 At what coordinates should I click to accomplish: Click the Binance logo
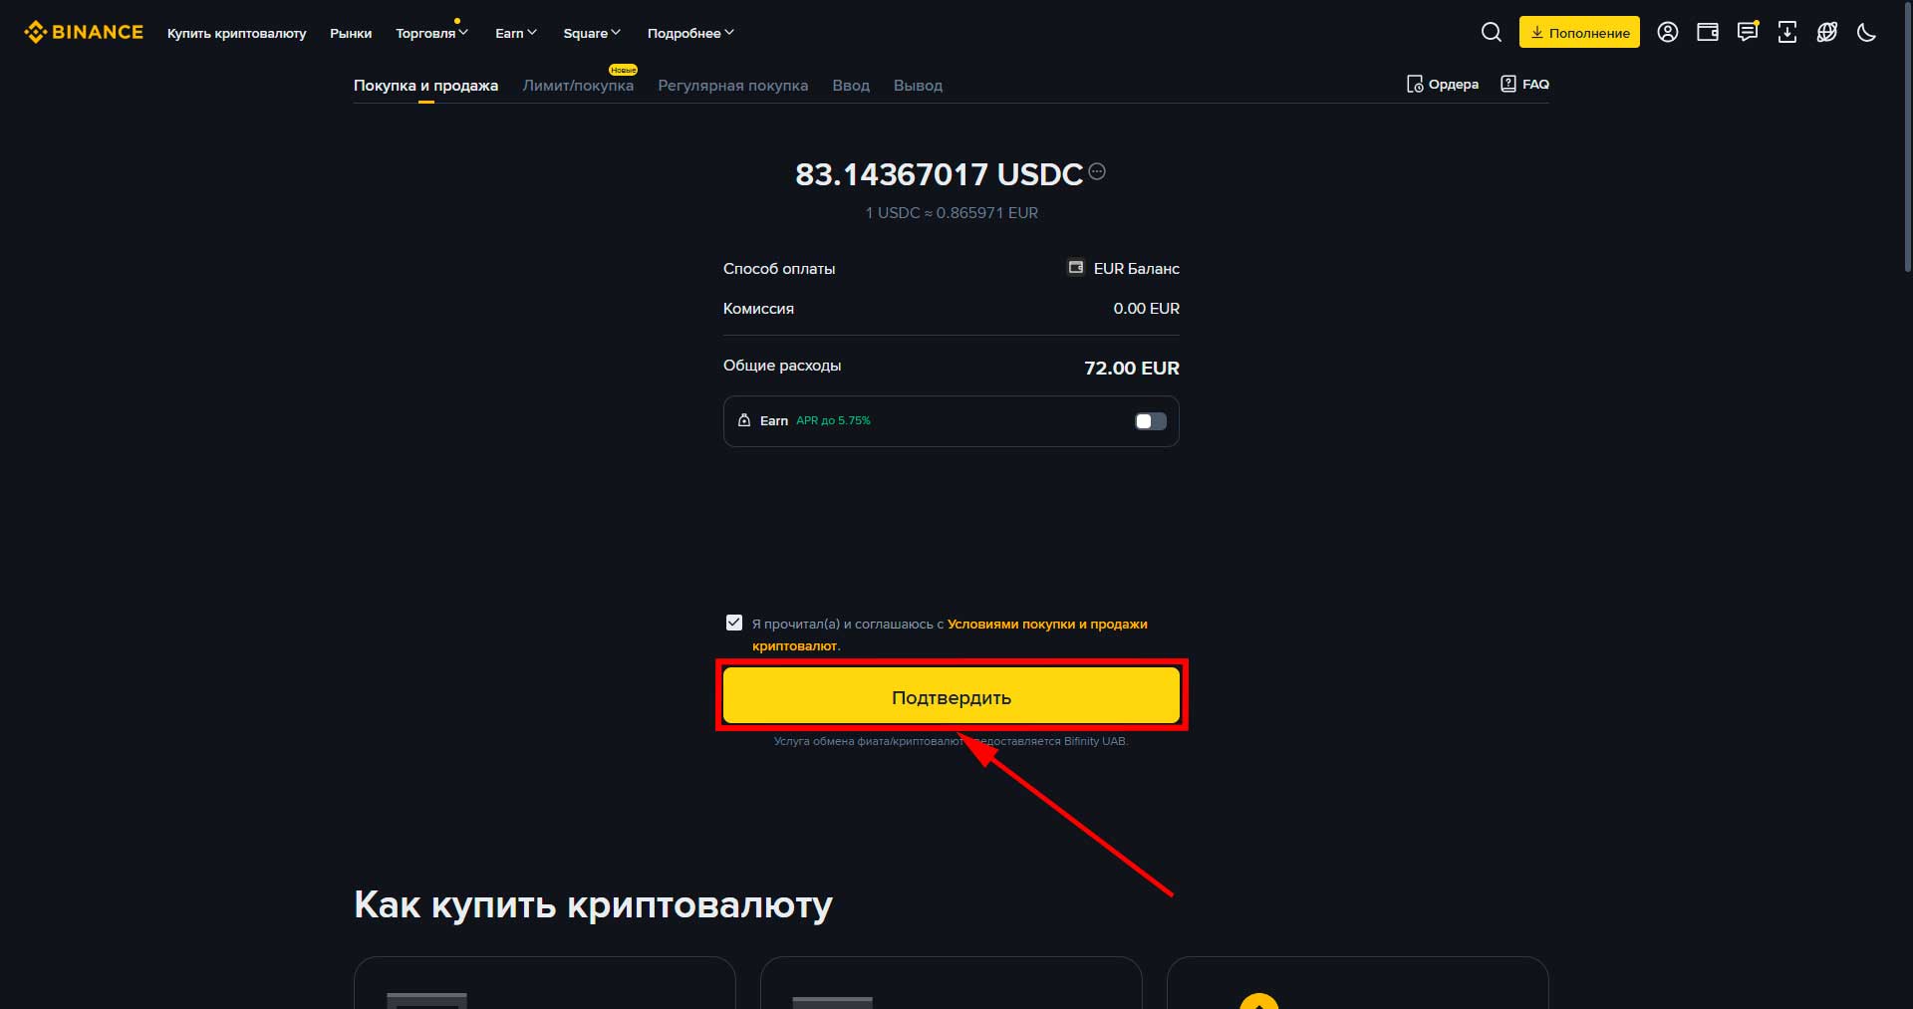[84, 32]
